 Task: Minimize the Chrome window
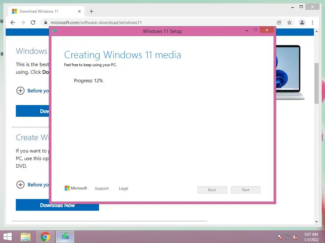pos(293,7)
